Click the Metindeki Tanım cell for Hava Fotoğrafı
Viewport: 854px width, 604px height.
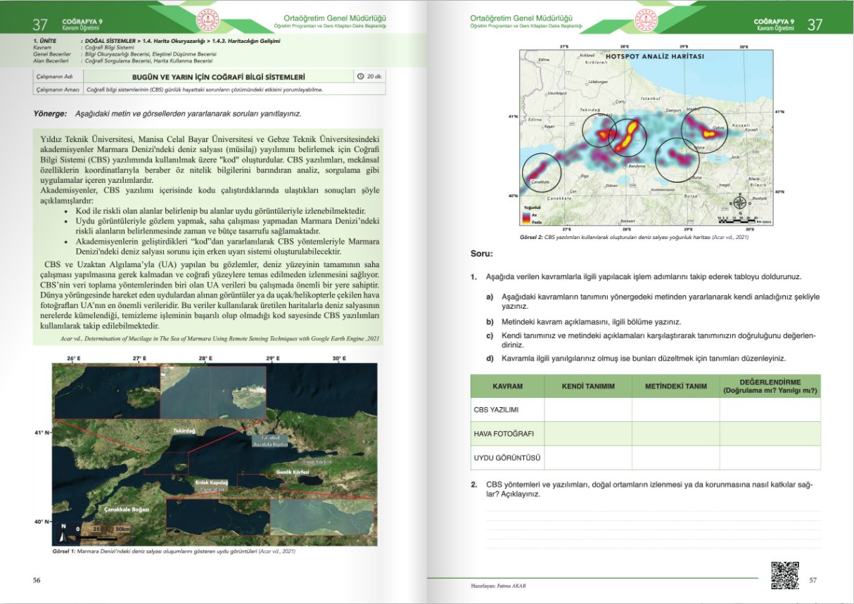675,433
